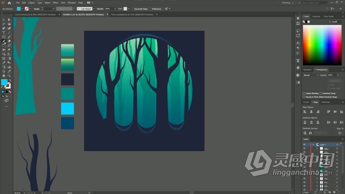Open the Window menu
The width and height of the screenshot is (345, 194).
point(72,3)
